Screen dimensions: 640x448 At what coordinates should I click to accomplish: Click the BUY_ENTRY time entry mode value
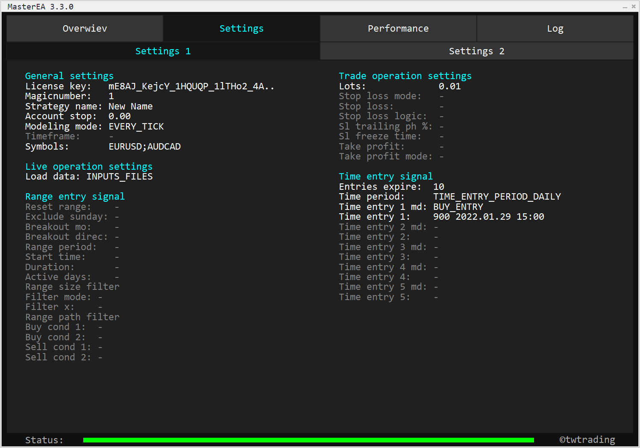pos(458,207)
